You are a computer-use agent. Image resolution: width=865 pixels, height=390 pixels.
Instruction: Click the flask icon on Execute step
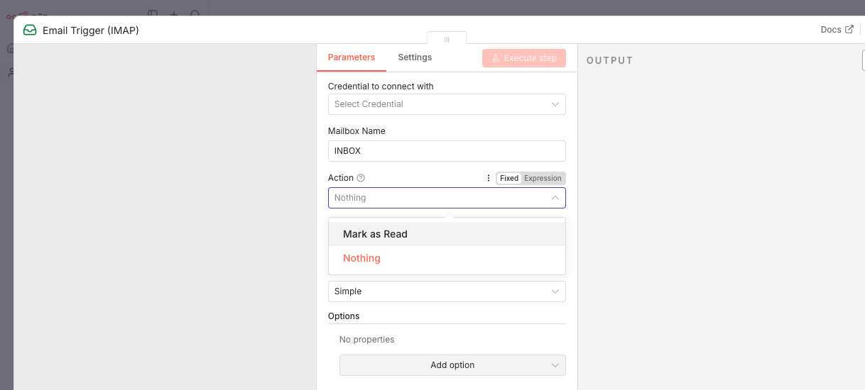point(496,58)
